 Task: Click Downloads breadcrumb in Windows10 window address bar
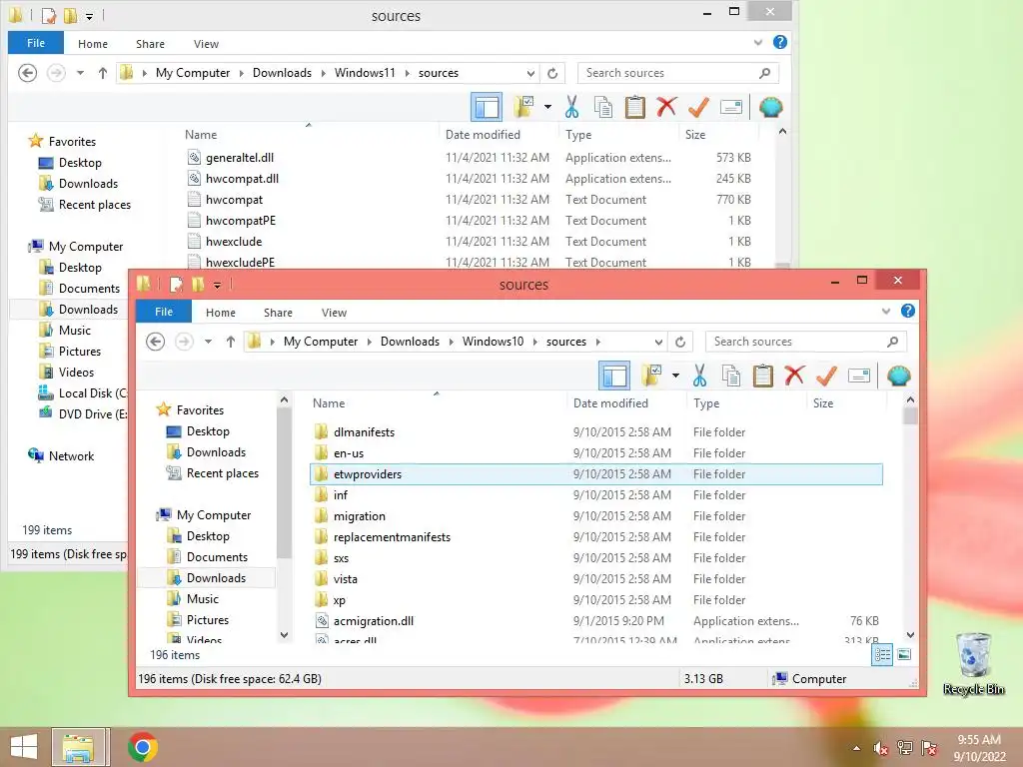(410, 342)
